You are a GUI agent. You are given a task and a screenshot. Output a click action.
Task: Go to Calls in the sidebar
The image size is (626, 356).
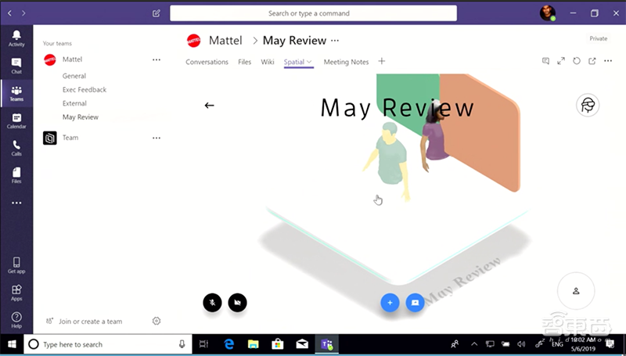tap(16, 148)
